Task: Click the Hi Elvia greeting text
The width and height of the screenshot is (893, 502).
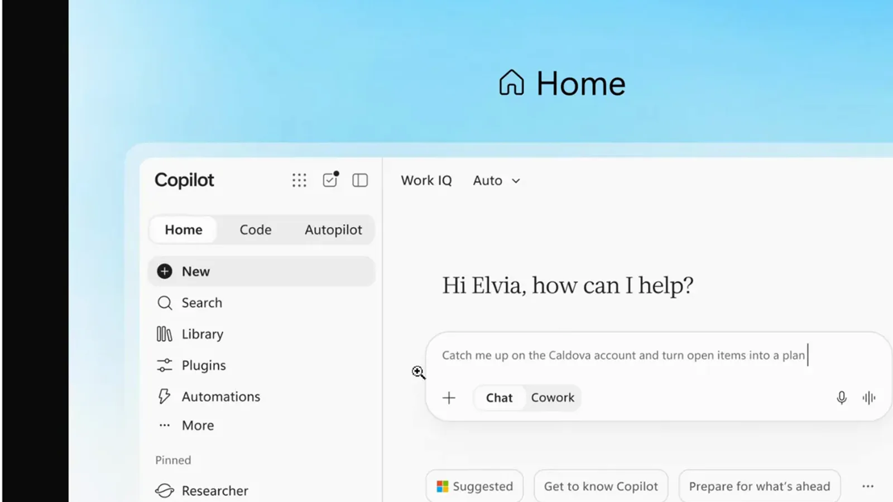Action: coord(568,286)
